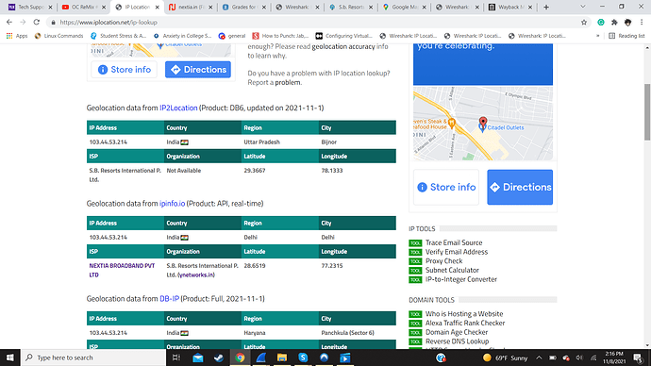Reload the iplocation.net page
Image resolution: width=651 pixels, height=366 pixels.
click(37, 23)
